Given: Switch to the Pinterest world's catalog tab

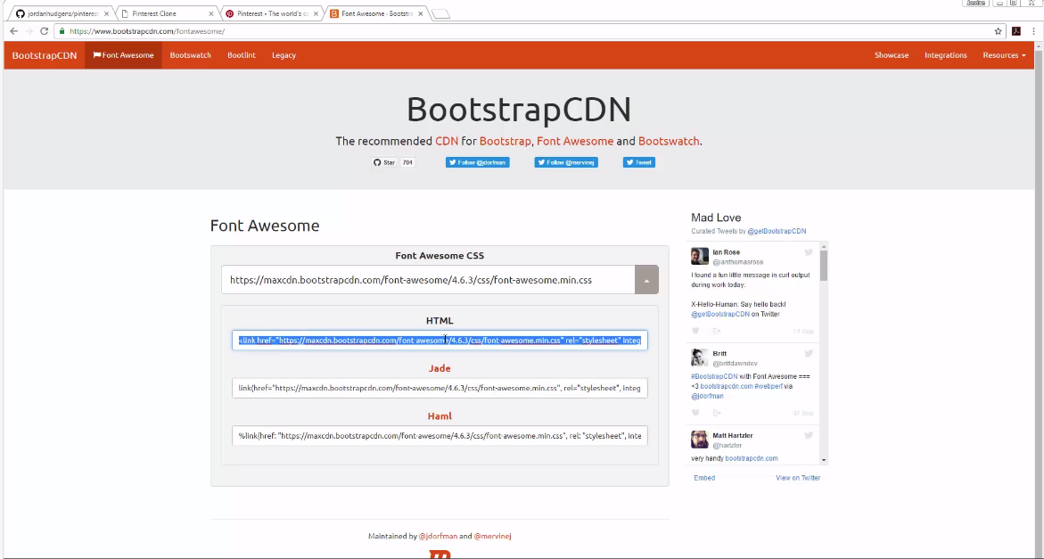Looking at the screenshot, I should (x=267, y=13).
